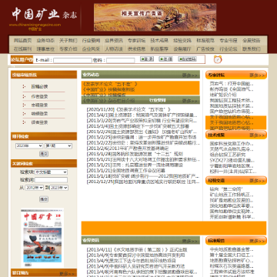Open the 中国矿业 magazine cover thumbnail
The height and width of the screenshot is (277, 277).
pos(42,238)
